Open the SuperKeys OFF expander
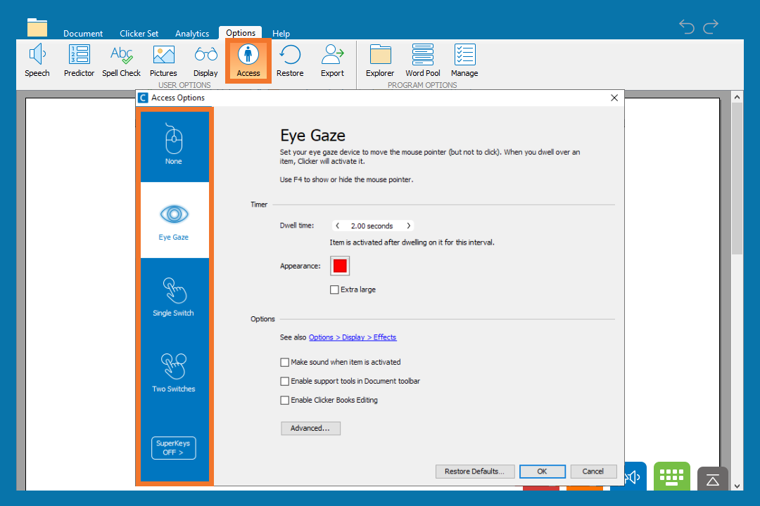 click(x=174, y=448)
